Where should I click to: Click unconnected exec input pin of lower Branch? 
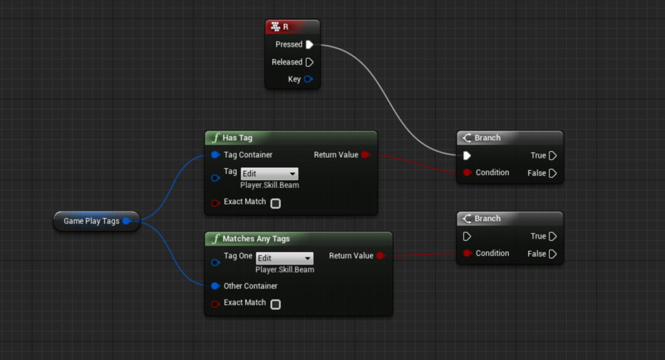(x=467, y=237)
